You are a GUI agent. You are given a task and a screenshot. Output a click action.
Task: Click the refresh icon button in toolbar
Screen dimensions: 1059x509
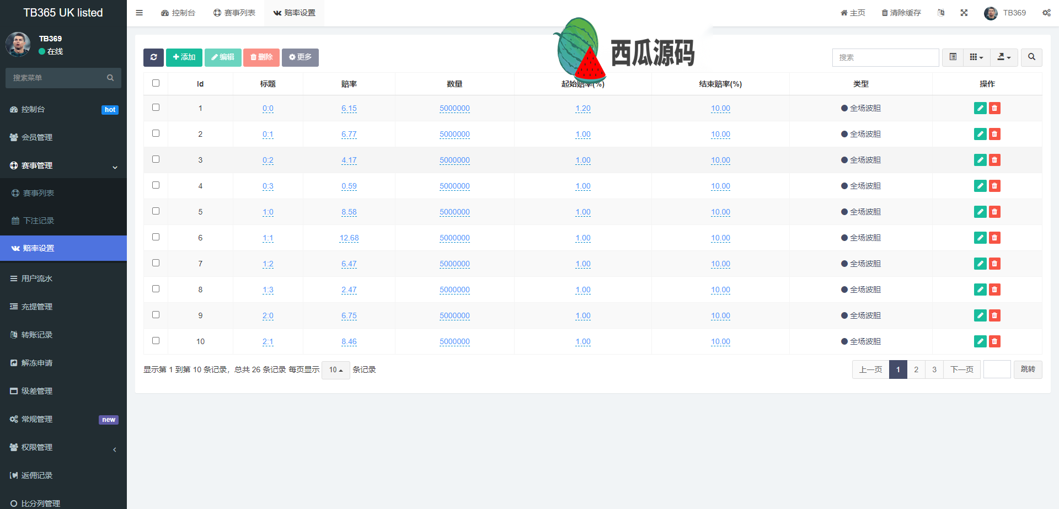153,57
